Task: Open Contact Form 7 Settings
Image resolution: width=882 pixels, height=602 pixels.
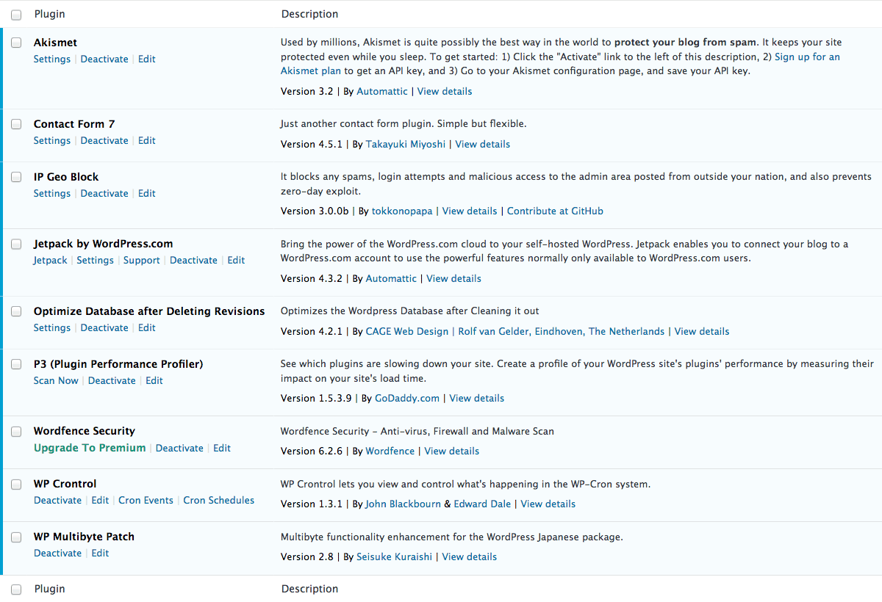Action: tap(52, 140)
